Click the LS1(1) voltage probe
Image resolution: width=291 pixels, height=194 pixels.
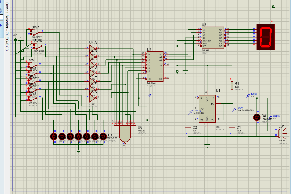pos(270,118)
